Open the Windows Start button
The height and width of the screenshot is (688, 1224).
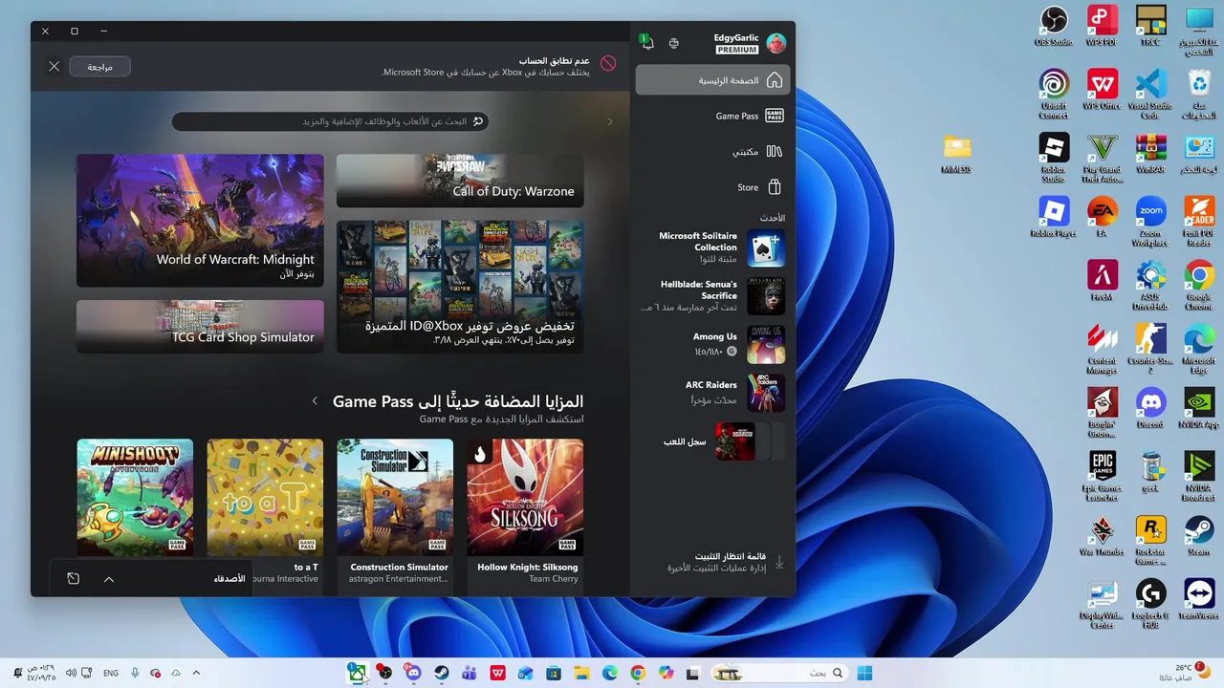point(864,673)
